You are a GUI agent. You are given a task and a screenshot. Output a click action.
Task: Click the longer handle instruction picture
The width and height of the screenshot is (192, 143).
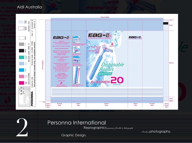point(76,75)
